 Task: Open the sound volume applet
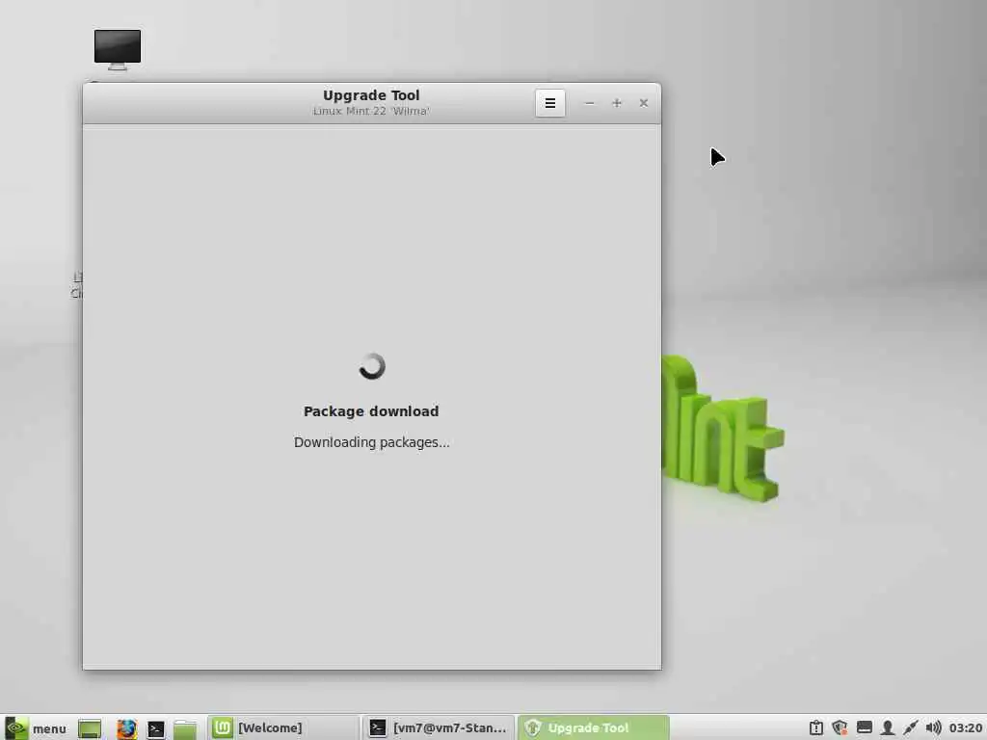click(x=933, y=728)
